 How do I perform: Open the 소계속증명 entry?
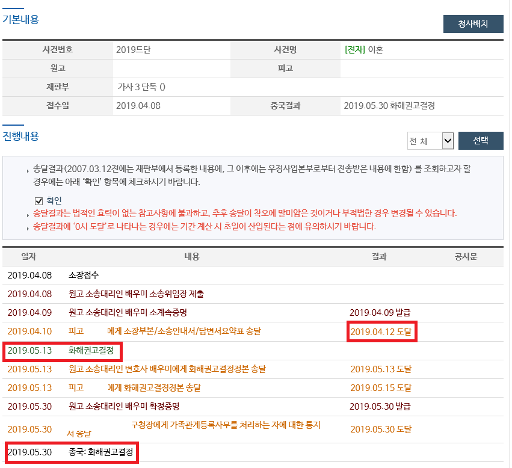pos(128,313)
